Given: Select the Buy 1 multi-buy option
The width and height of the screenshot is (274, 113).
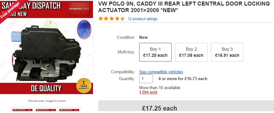Looking at the screenshot, I should tap(155, 52).
